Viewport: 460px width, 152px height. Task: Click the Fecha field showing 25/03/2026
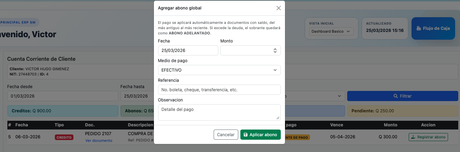[188, 51]
